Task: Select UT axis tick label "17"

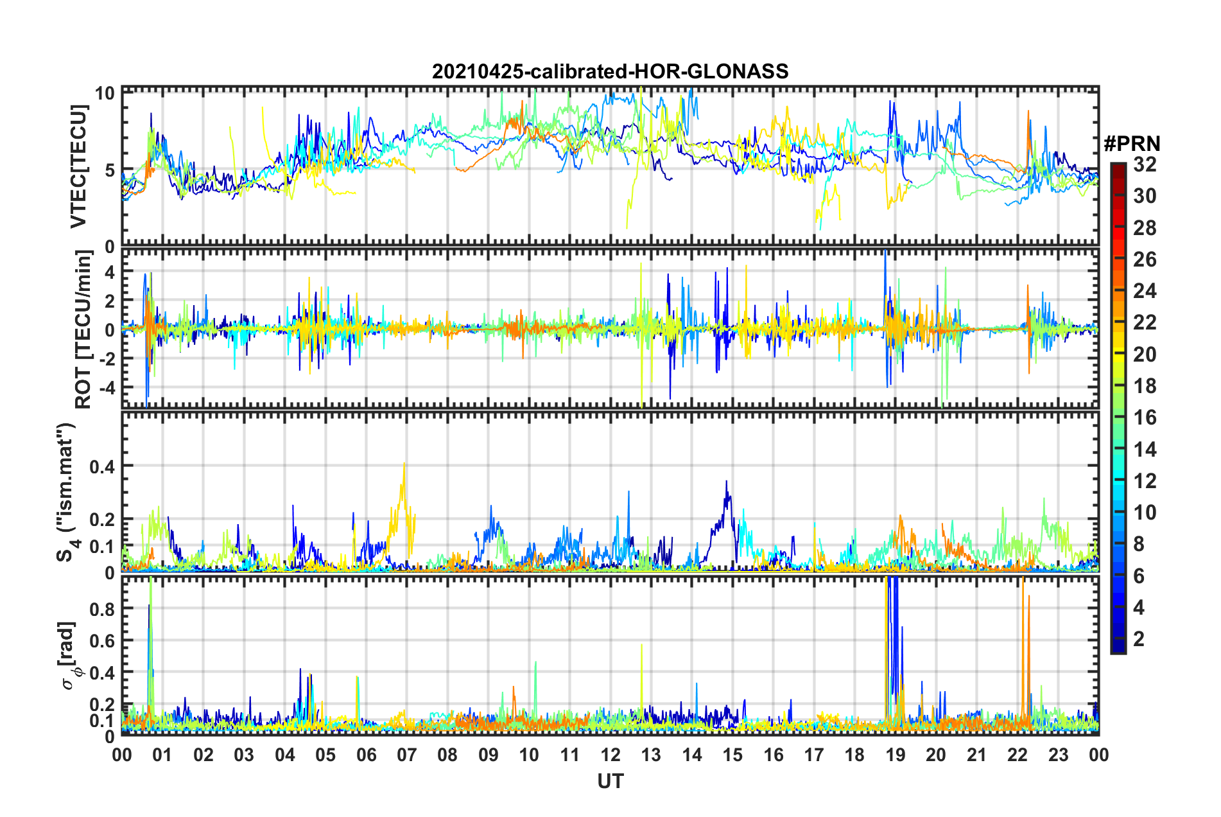Action: point(814,755)
